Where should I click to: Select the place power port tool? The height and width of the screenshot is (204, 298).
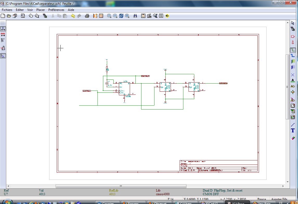tap(293, 42)
